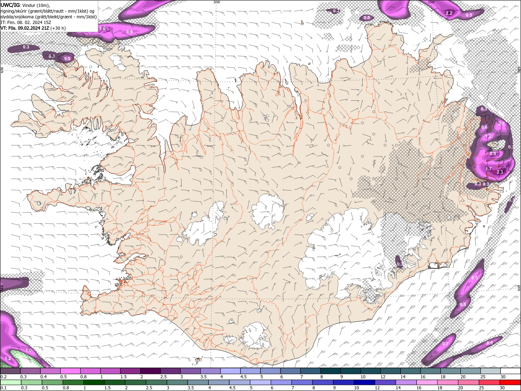
Task: Pick the dark plum 0.2 snow-scale swatch
Action: (10, 371)
